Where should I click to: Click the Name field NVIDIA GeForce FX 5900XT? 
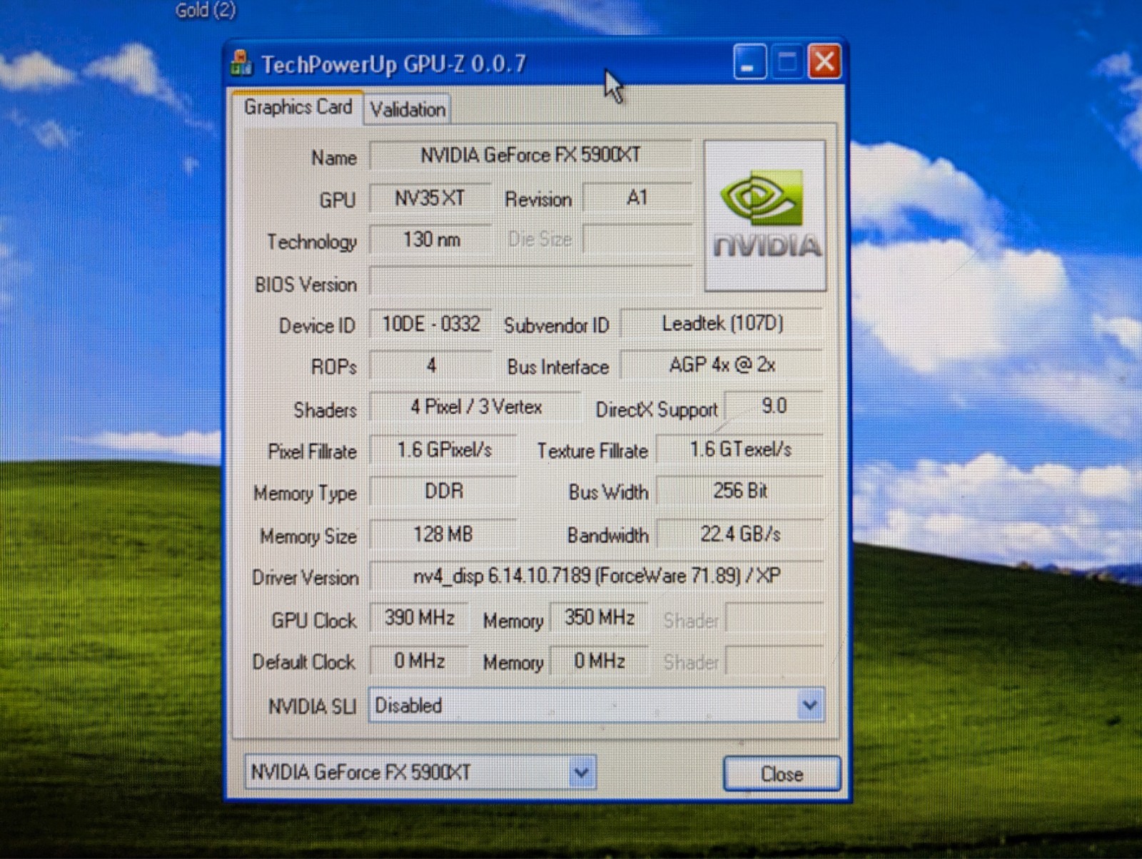click(x=530, y=155)
